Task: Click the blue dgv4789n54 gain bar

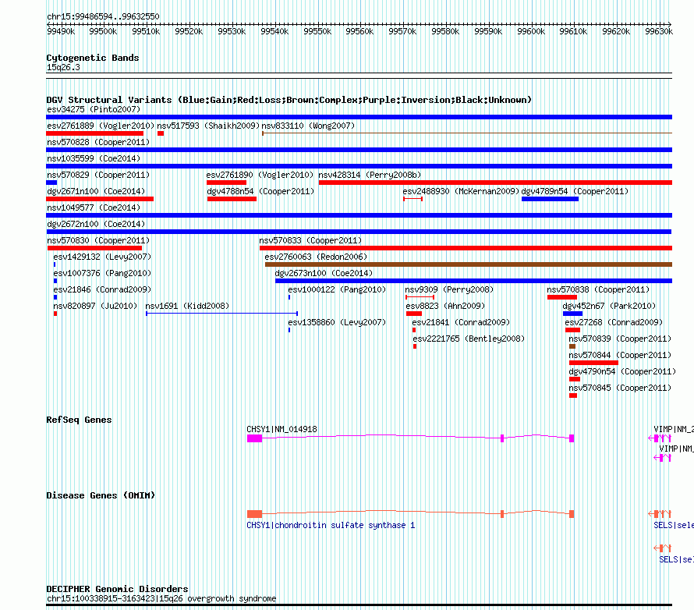Action: (x=550, y=199)
